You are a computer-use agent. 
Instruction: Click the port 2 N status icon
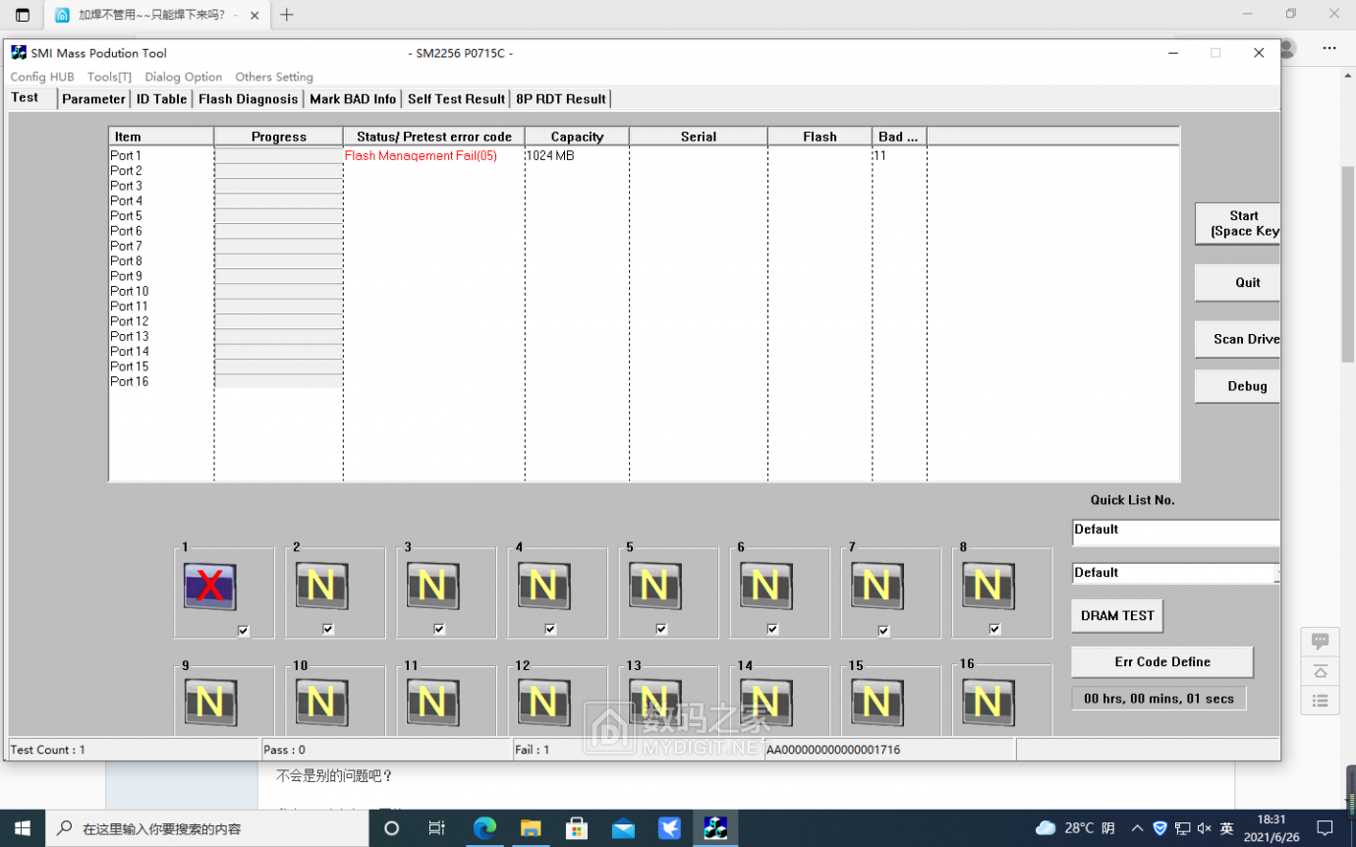point(321,587)
